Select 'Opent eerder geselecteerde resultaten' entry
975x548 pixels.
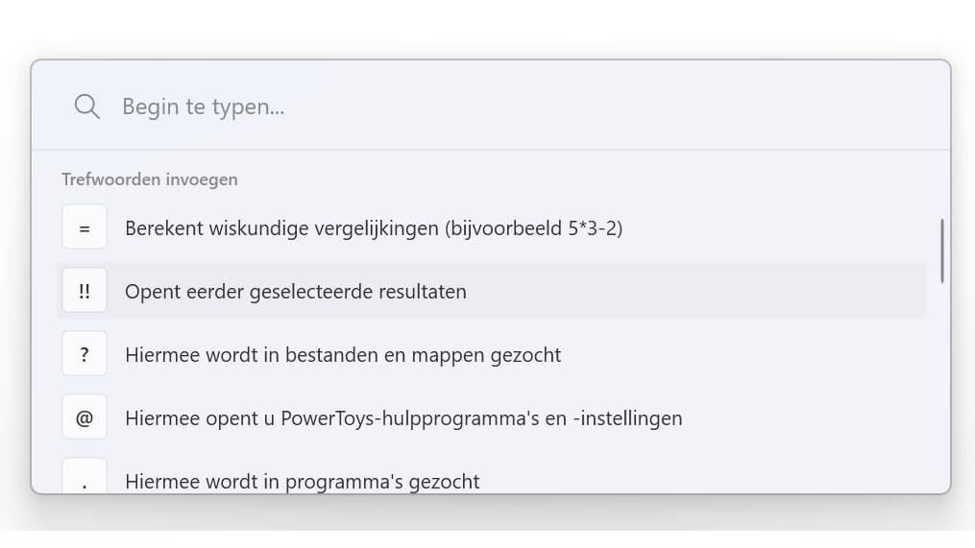[x=295, y=292]
